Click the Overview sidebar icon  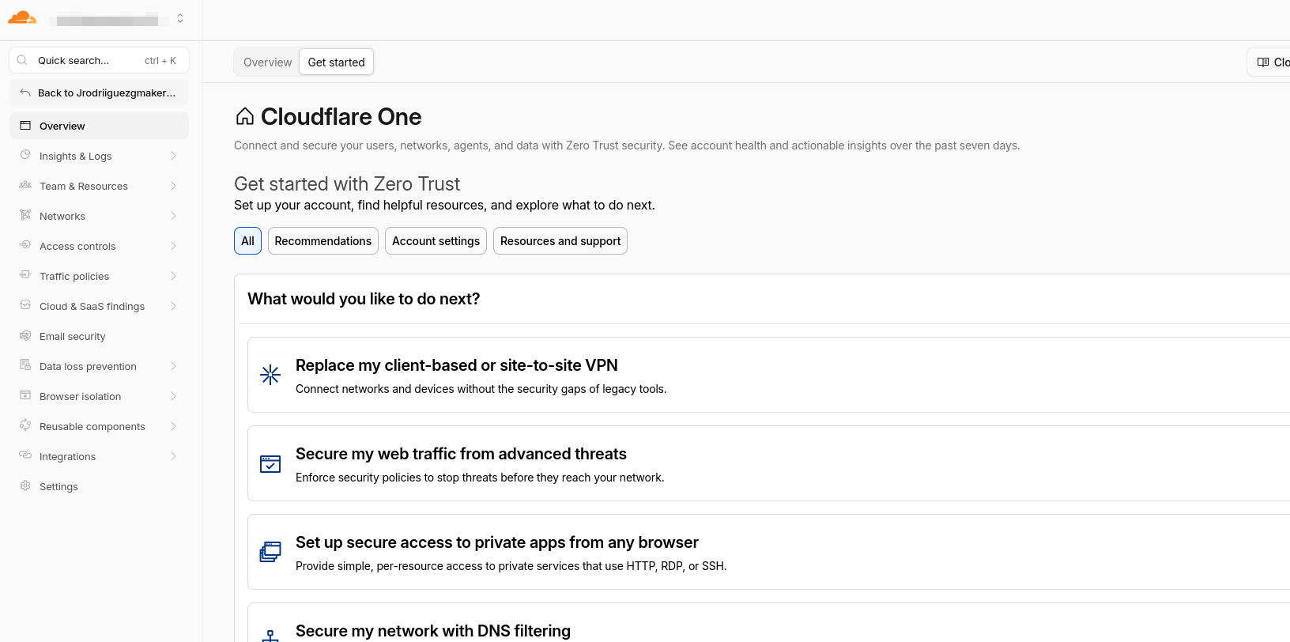point(25,126)
